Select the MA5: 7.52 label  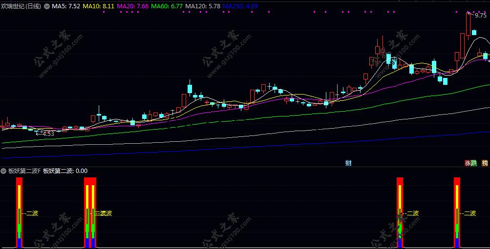tap(66, 6)
